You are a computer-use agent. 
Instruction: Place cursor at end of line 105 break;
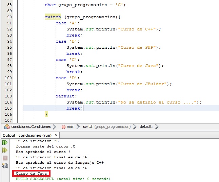[83, 108]
